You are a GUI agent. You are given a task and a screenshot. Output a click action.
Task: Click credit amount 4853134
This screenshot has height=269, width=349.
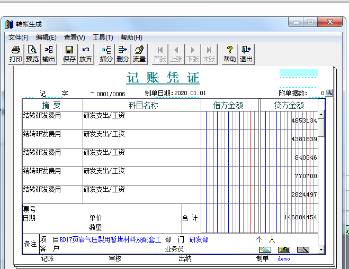click(304, 120)
